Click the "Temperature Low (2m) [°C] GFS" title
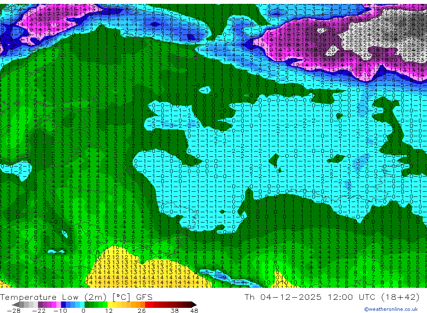427x313 pixels. 76,297
